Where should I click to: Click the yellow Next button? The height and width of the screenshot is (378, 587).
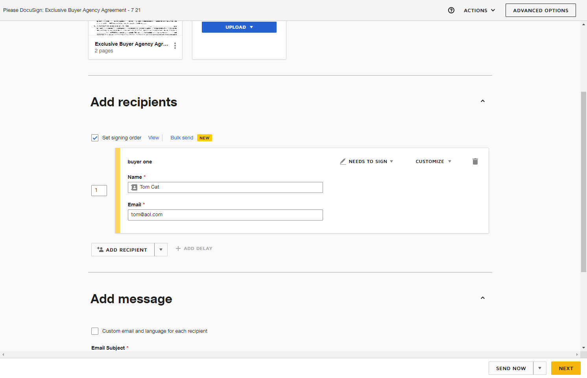pyautogui.click(x=566, y=368)
